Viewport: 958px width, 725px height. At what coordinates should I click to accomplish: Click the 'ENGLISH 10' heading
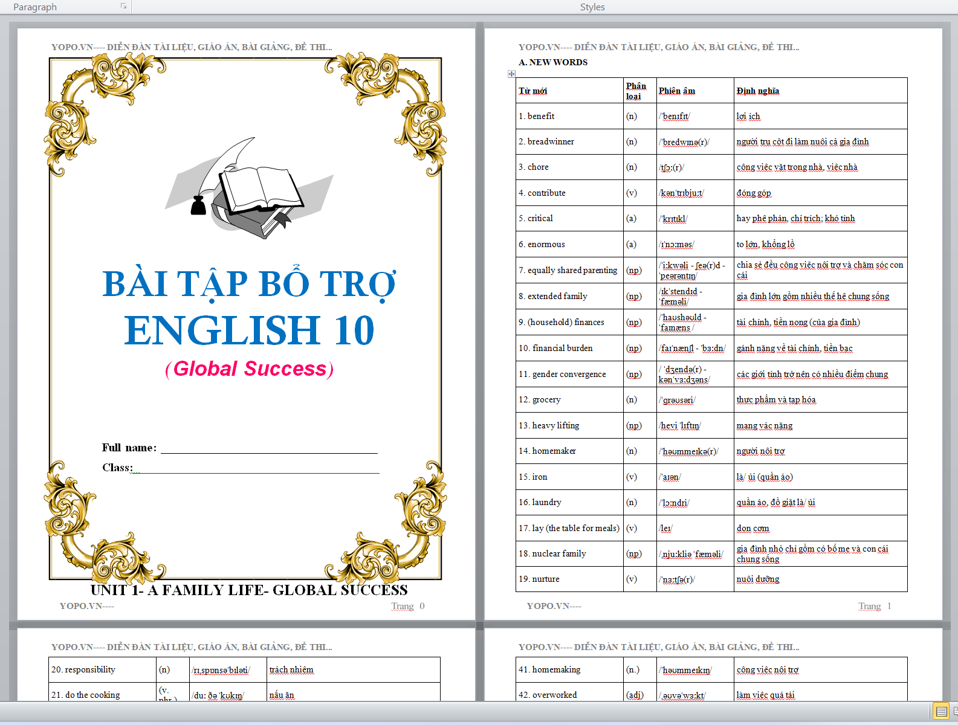click(250, 330)
